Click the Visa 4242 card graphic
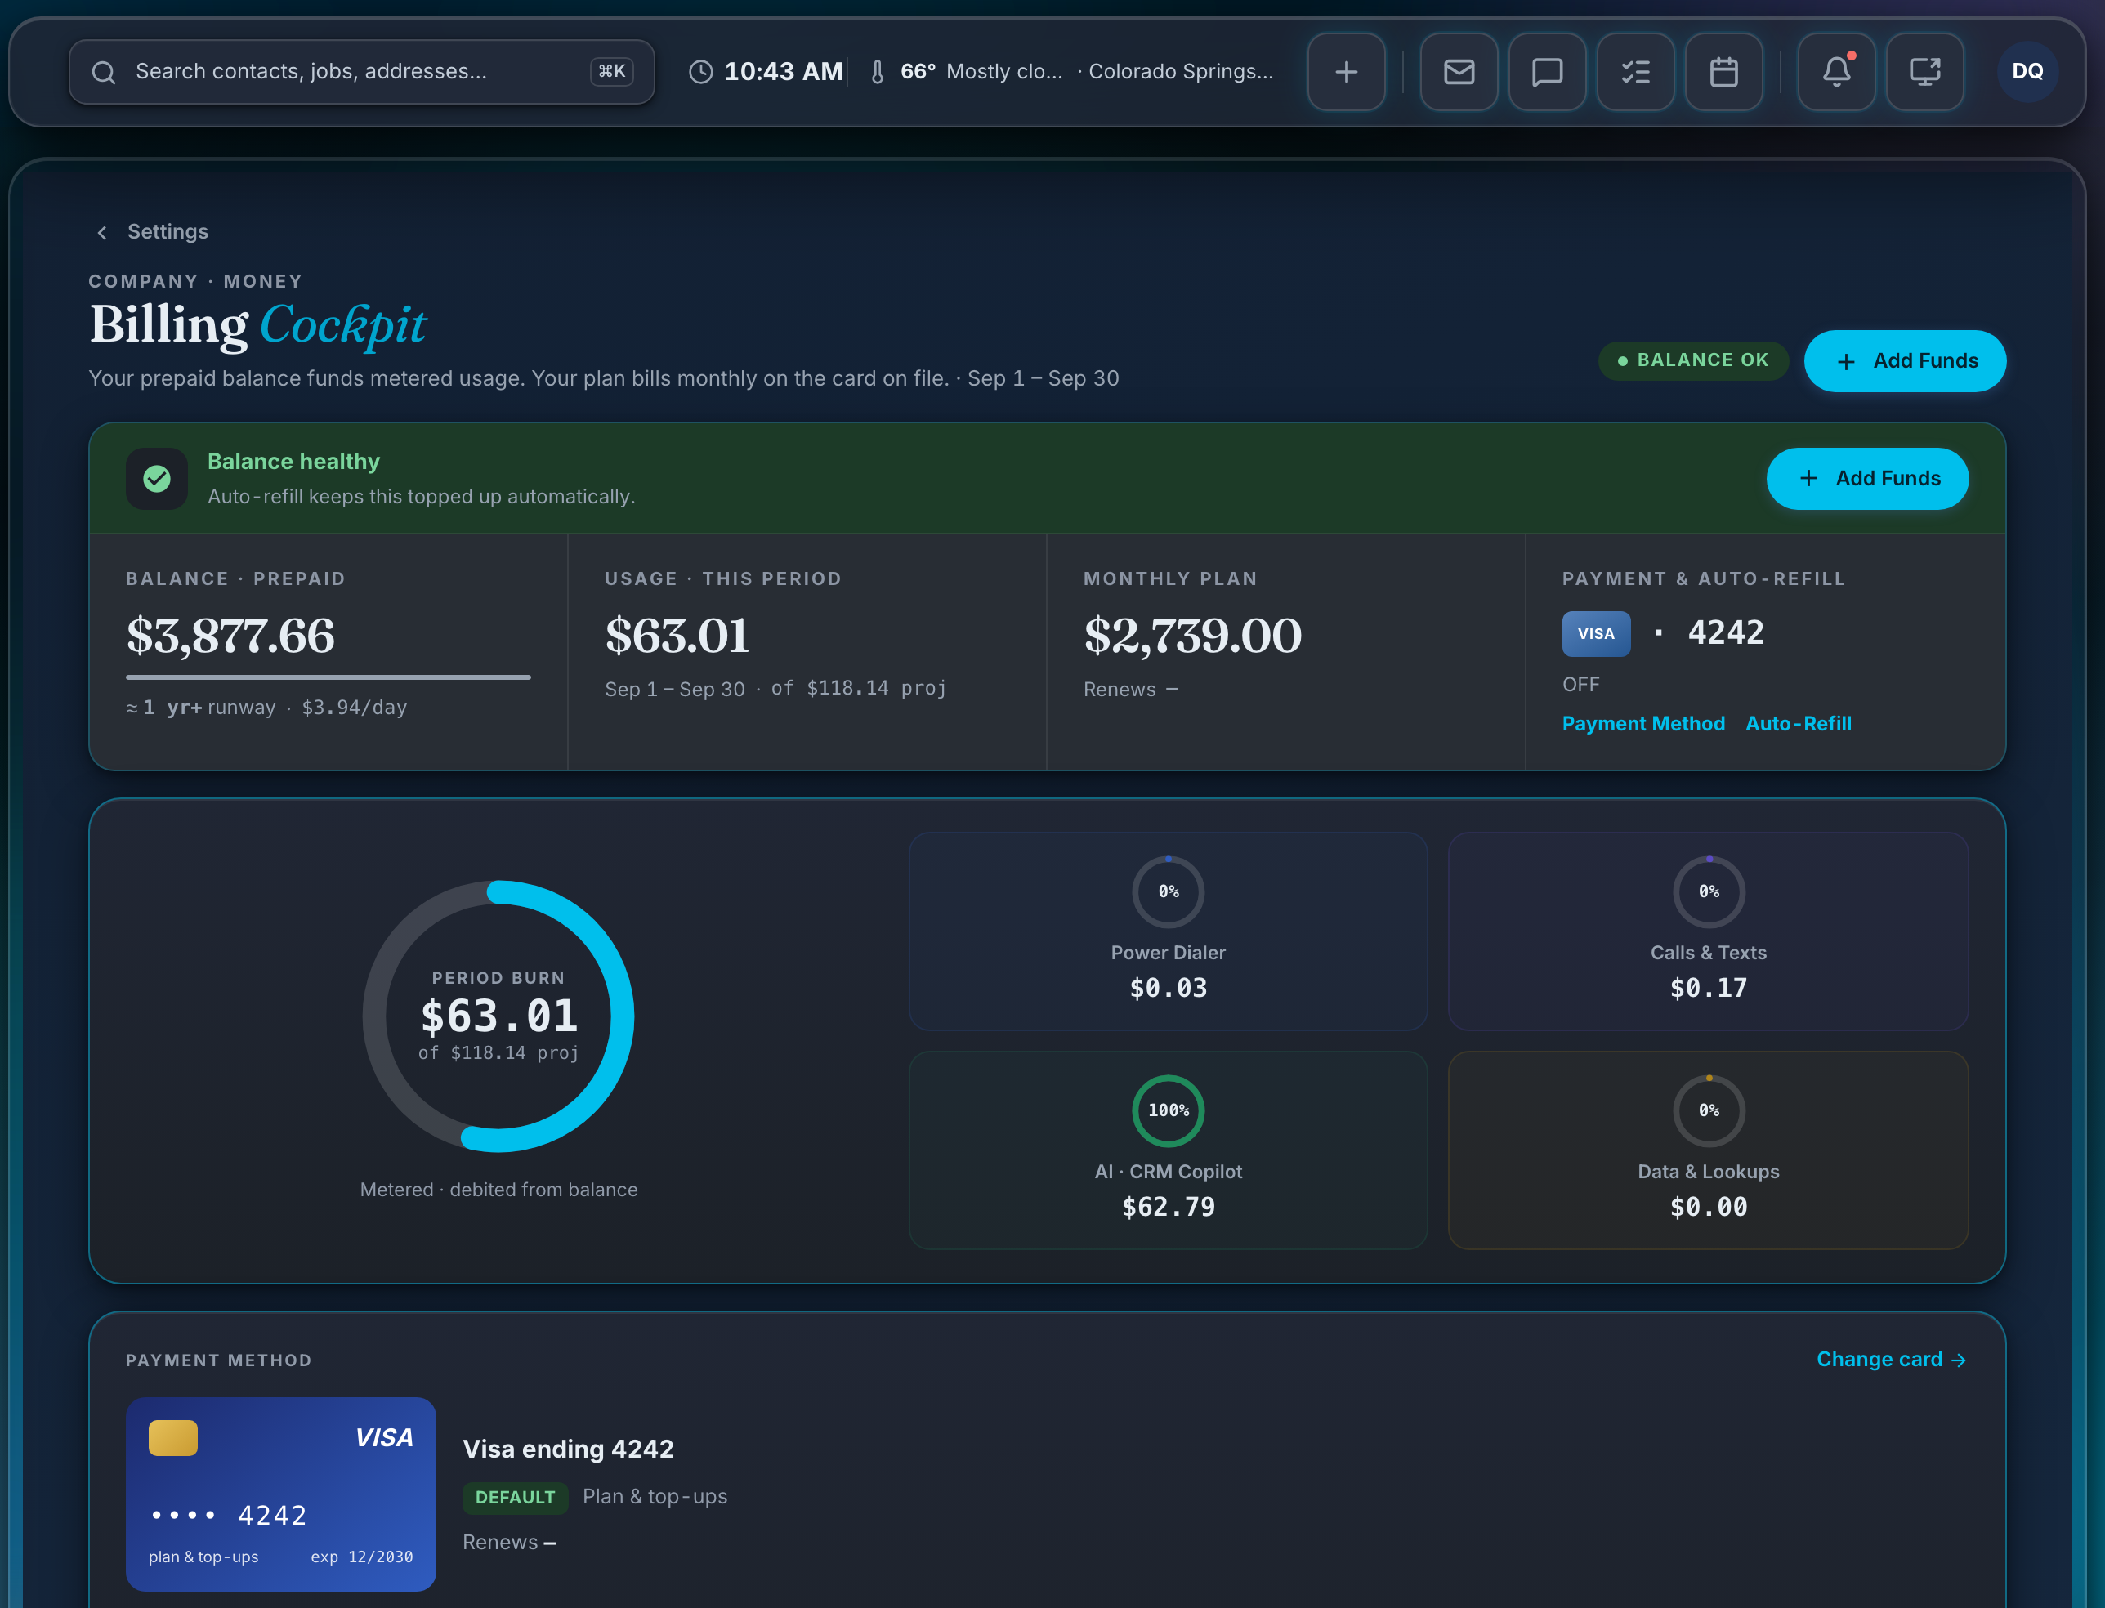Image resolution: width=2105 pixels, height=1608 pixels. point(280,1493)
